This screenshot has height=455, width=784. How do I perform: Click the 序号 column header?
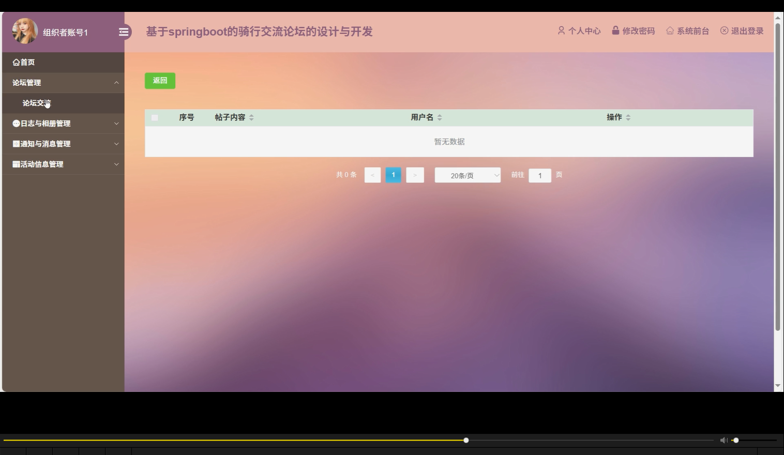click(x=187, y=117)
